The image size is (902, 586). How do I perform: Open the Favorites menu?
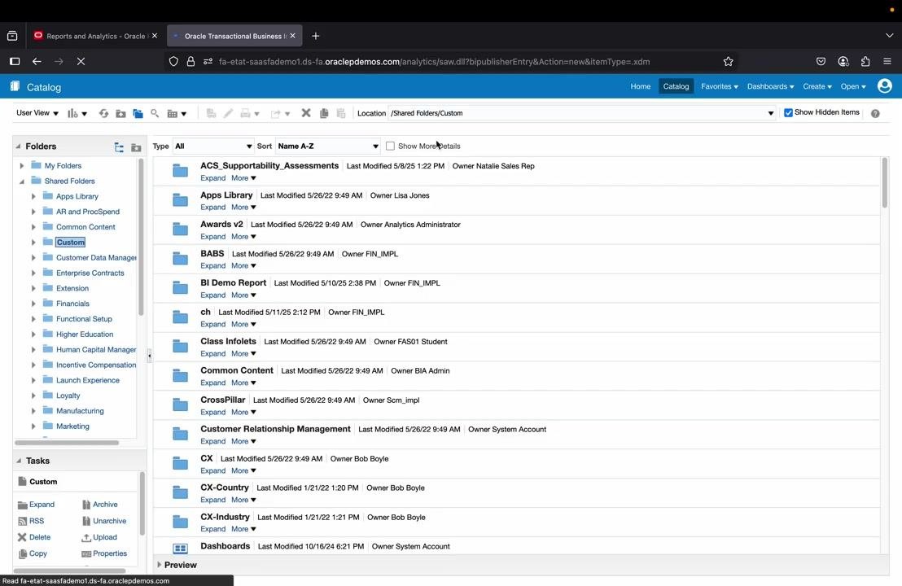(x=720, y=86)
